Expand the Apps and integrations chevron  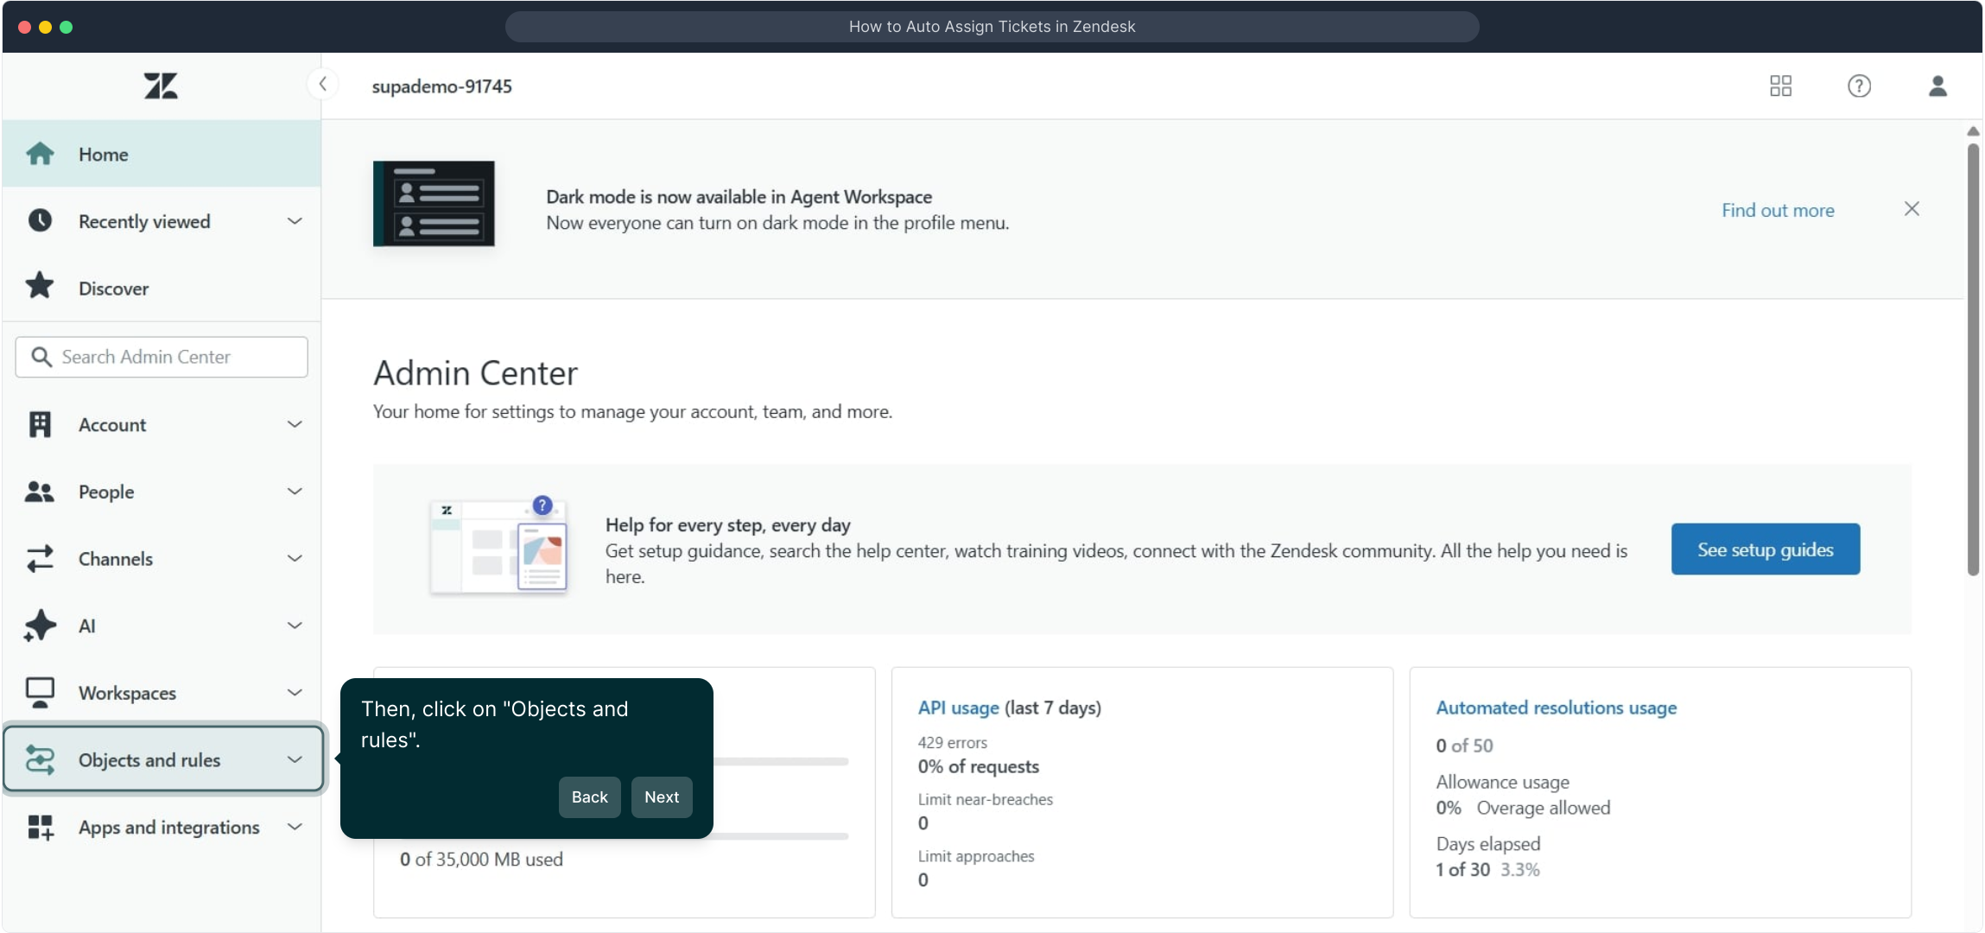[x=295, y=827]
